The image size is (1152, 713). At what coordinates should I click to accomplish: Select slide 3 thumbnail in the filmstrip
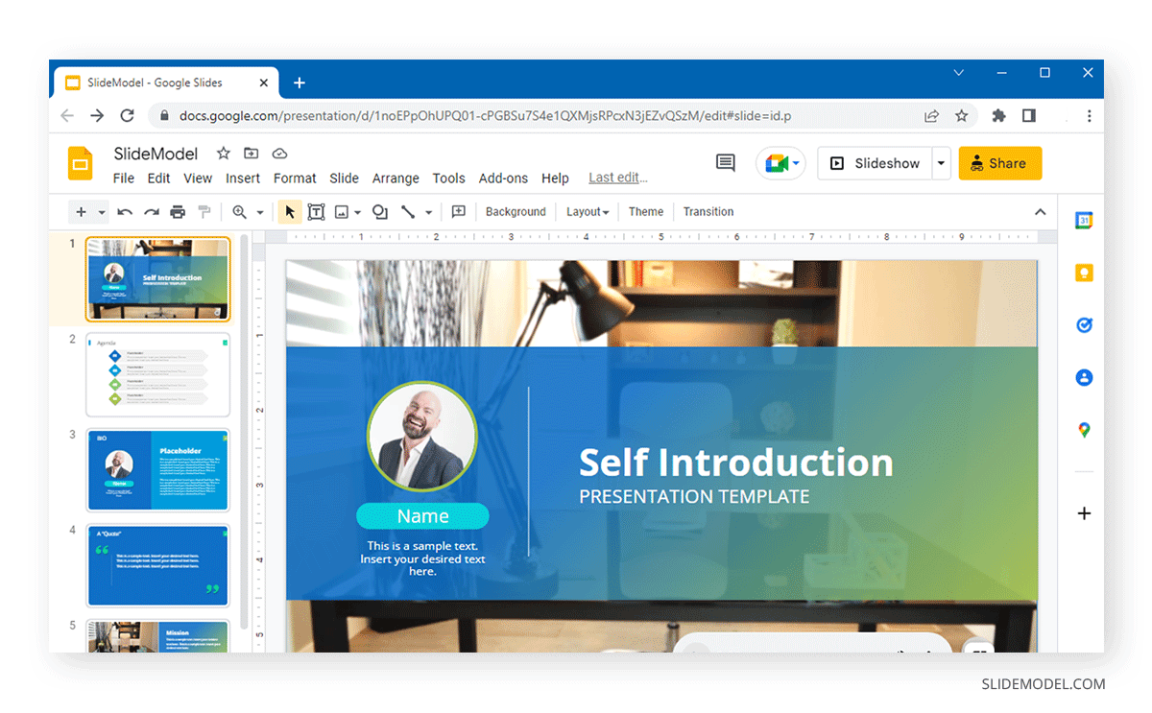(157, 469)
